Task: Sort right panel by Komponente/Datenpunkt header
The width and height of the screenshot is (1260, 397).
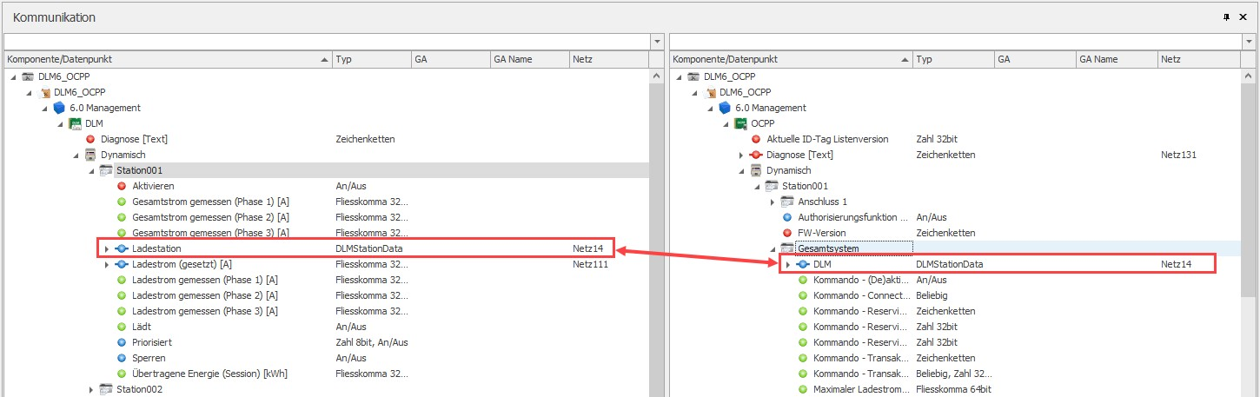Action: click(x=791, y=59)
